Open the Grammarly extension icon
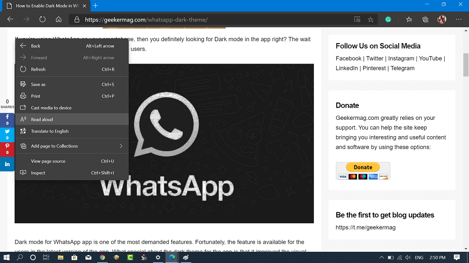 388,20
